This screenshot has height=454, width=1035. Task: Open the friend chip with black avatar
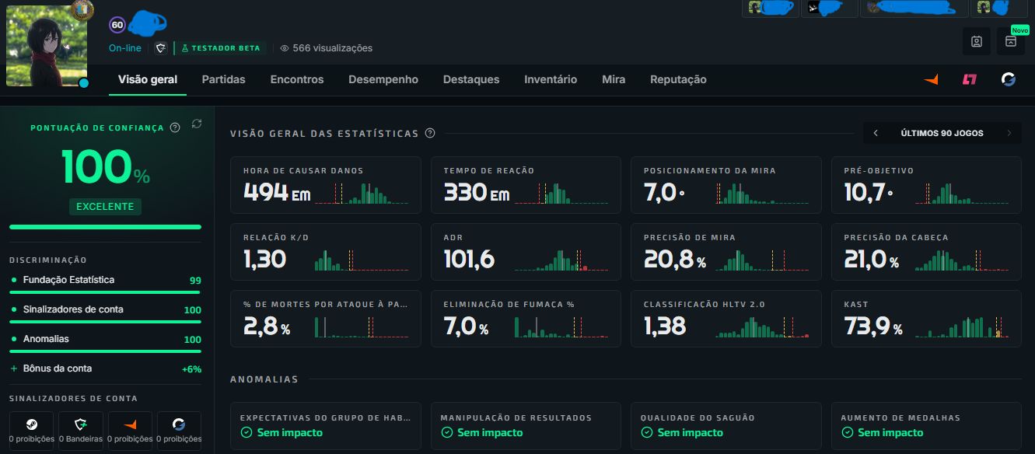(829, 8)
